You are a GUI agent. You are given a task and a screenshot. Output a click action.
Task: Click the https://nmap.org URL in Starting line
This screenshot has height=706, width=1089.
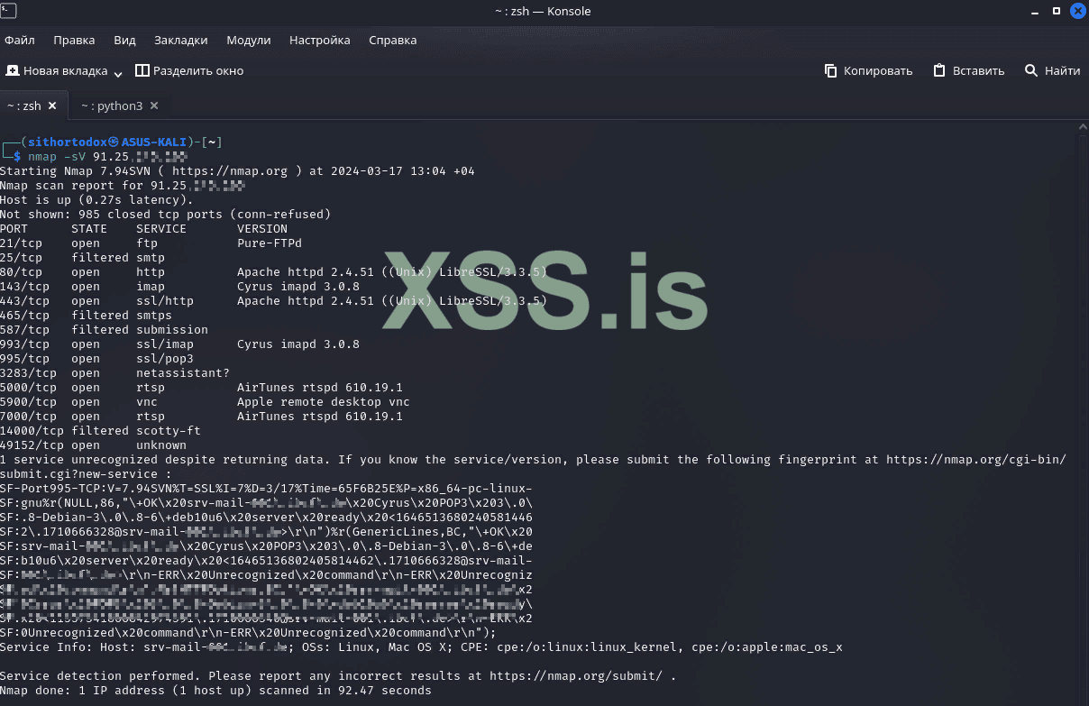(230, 171)
